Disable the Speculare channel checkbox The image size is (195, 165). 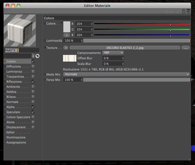(x=33, y=112)
